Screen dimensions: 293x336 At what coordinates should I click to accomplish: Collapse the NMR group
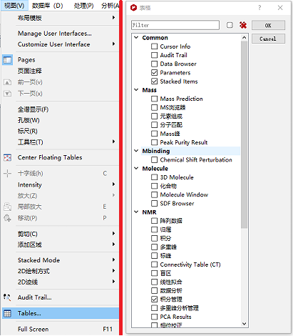tap(136, 212)
